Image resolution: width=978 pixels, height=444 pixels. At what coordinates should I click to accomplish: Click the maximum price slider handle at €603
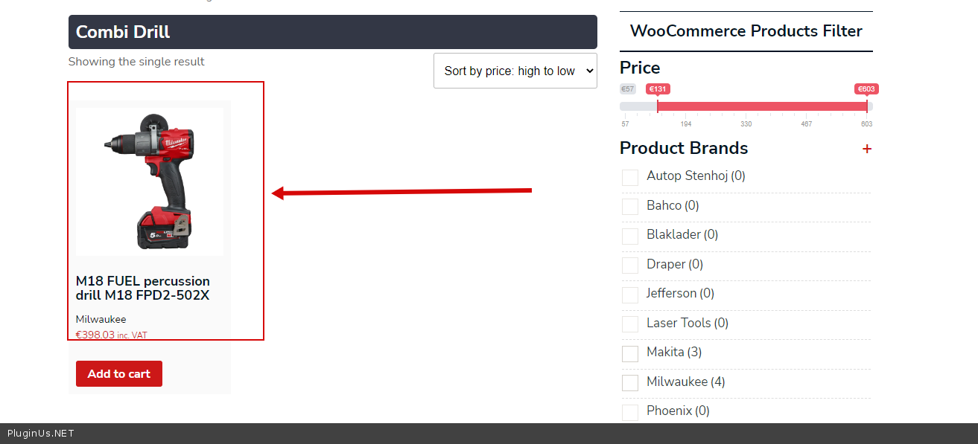pyautogui.click(x=866, y=106)
